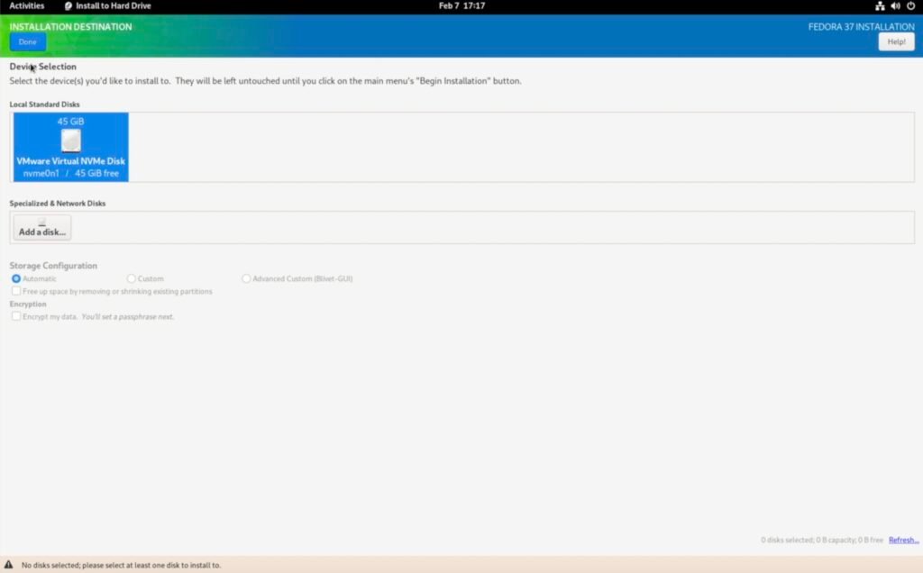Click Add a disk... button
This screenshot has width=923, height=573.
(x=42, y=228)
